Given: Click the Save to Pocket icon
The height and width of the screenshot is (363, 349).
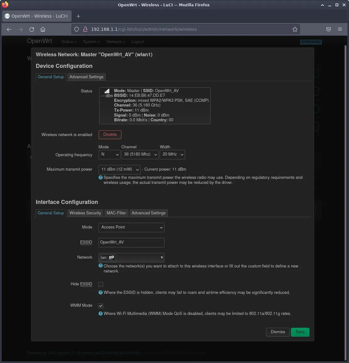Looking at the screenshot, I should 329,29.
